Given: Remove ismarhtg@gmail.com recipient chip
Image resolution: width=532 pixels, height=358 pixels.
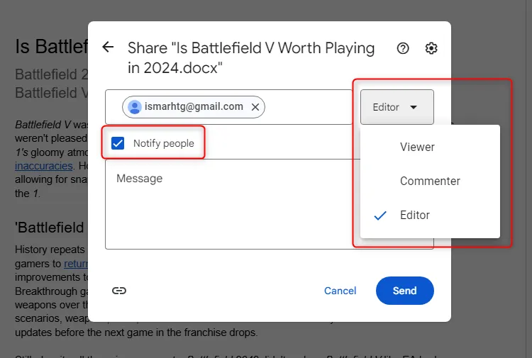Looking at the screenshot, I should pyautogui.click(x=255, y=107).
